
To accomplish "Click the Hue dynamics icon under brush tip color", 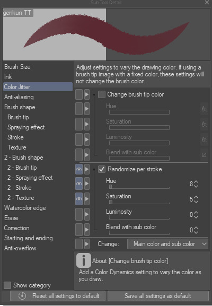I will pos(204,109).
